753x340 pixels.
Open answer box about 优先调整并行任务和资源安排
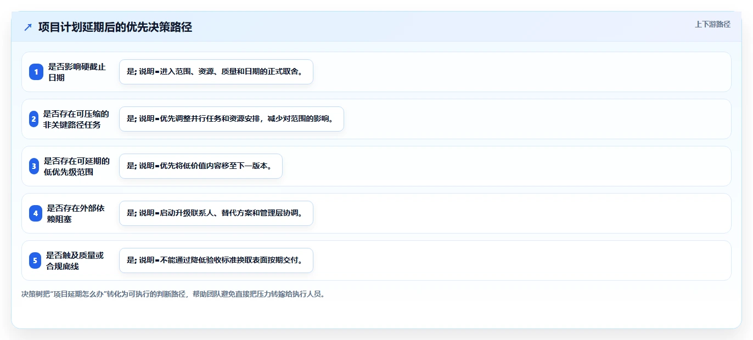pos(232,119)
